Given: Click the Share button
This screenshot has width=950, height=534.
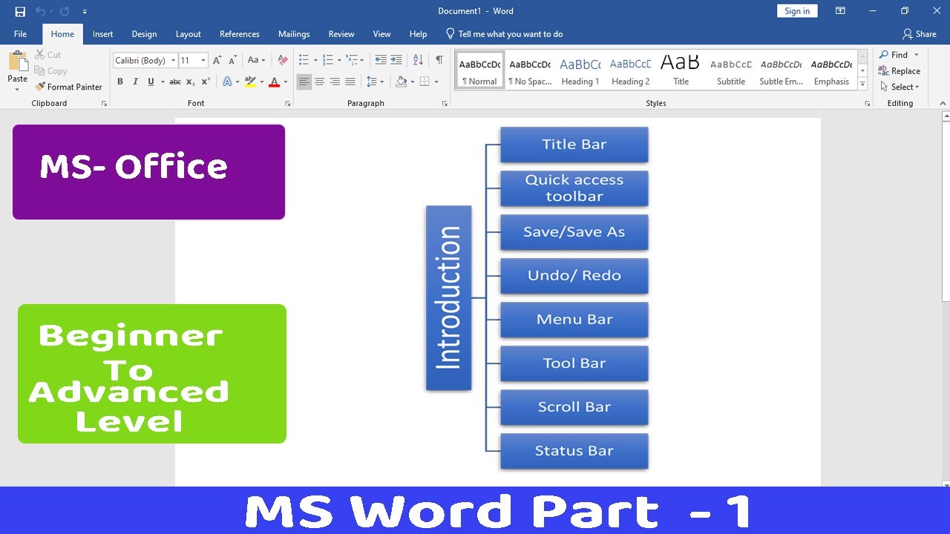Looking at the screenshot, I should [x=920, y=34].
